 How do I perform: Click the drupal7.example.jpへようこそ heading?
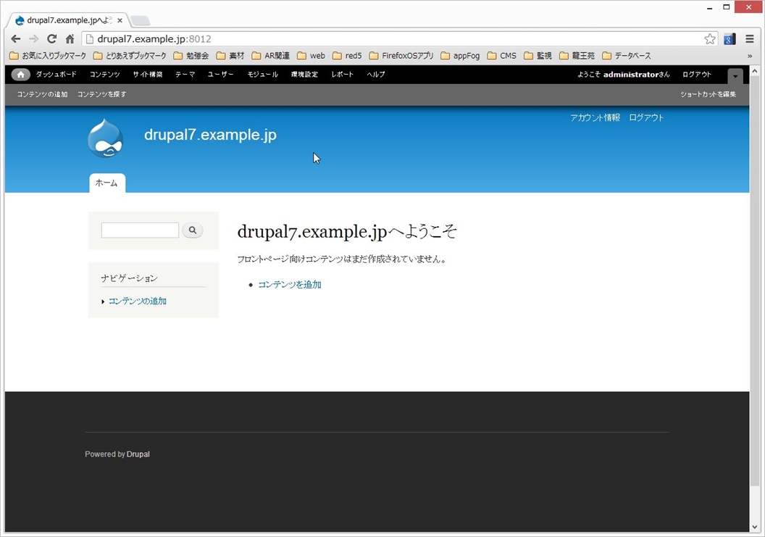(347, 231)
